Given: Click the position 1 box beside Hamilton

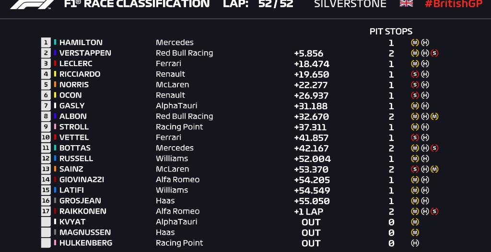Looking at the screenshot, I should point(46,43).
